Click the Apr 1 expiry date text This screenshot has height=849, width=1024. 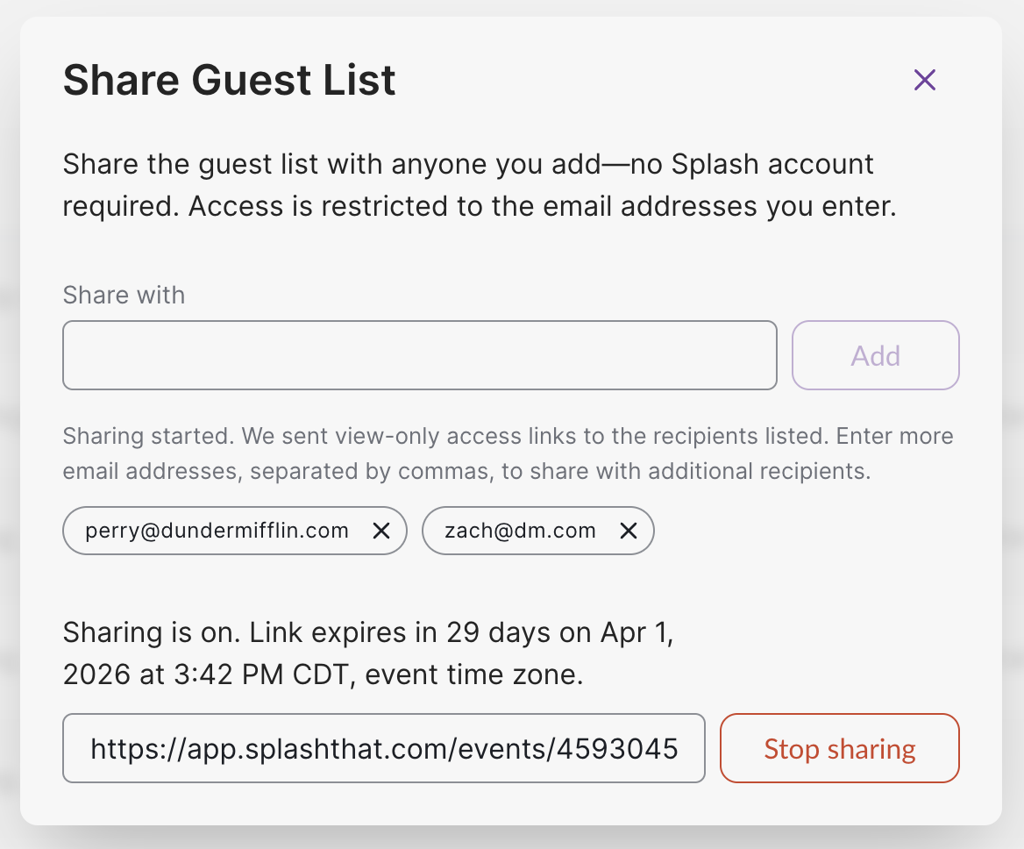(x=636, y=632)
